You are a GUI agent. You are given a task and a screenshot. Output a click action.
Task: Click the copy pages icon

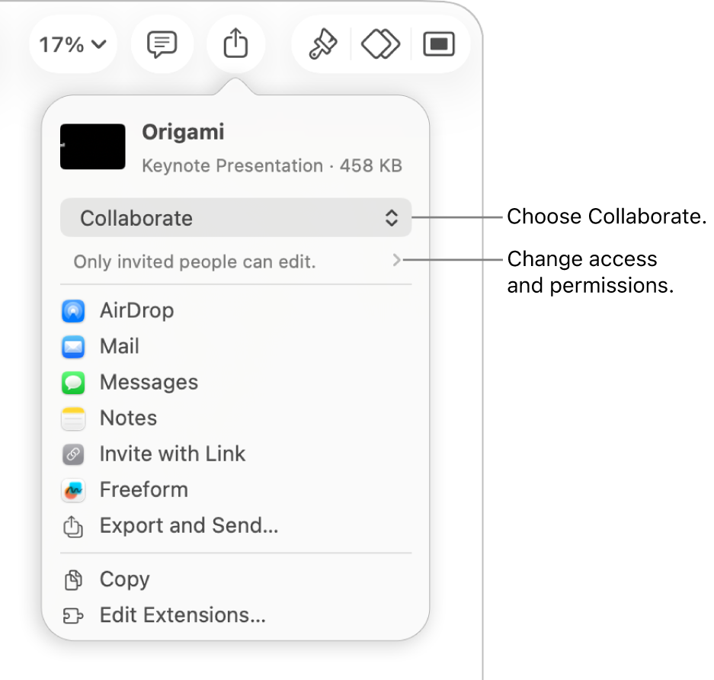(73, 579)
